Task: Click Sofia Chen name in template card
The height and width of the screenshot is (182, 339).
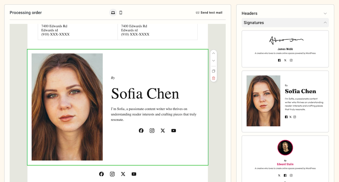Action: [x=300, y=91]
